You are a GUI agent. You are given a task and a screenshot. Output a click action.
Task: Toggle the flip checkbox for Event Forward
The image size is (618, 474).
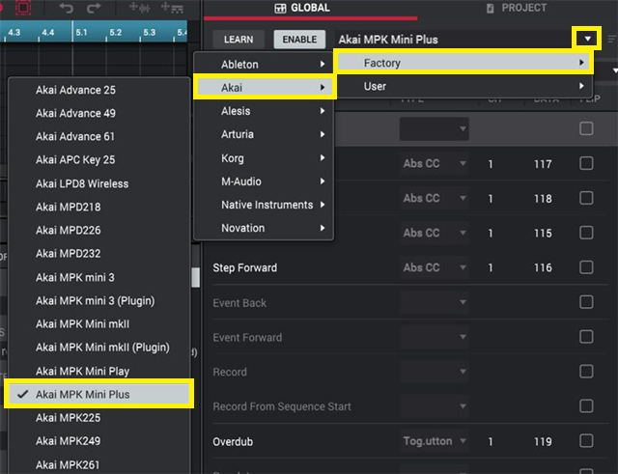tap(586, 337)
